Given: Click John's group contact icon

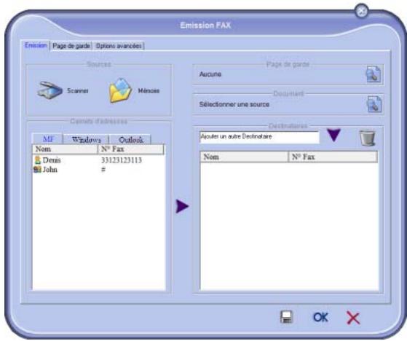Looking at the screenshot, I should (x=38, y=170).
